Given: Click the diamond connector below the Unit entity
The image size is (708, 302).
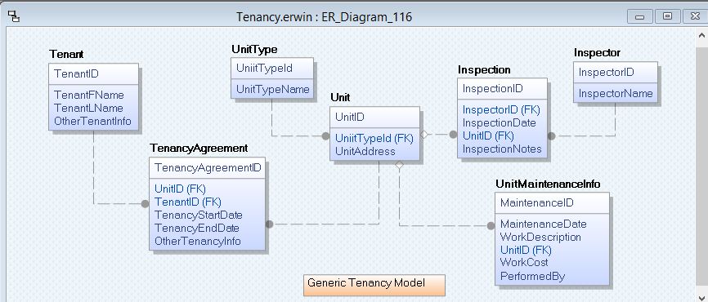Looking at the screenshot, I should coord(399,166).
